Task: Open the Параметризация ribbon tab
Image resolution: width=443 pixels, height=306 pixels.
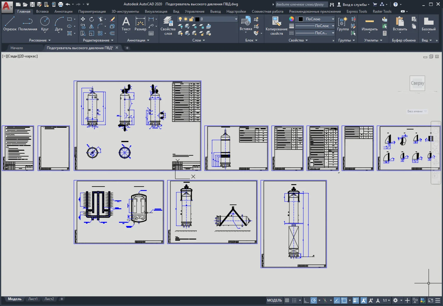Action: [92, 11]
